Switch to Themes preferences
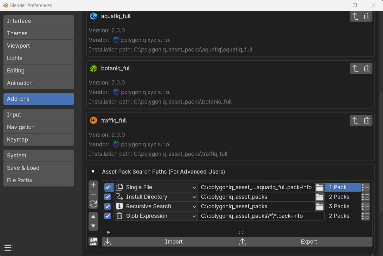This screenshot has height=256, width=383. click(39, 33)
